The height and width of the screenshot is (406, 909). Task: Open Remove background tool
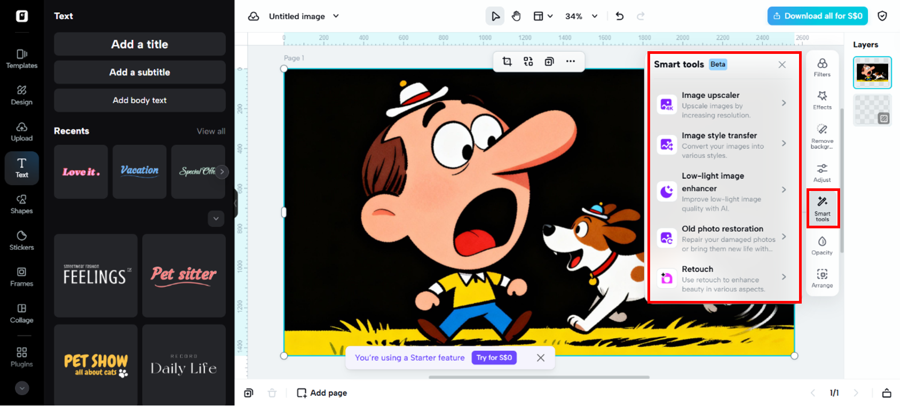(823, 137)
